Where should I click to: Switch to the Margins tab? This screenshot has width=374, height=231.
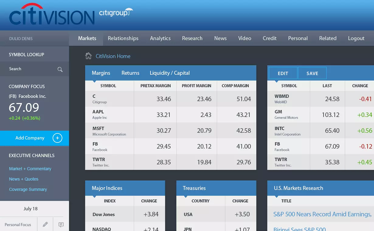[101, 73]
